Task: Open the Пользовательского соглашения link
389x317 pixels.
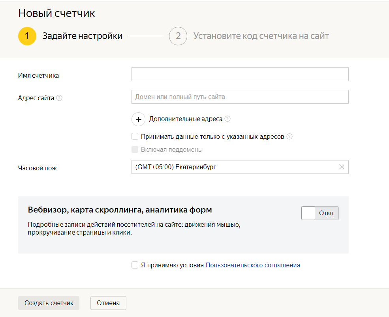Action: (253, 265)
